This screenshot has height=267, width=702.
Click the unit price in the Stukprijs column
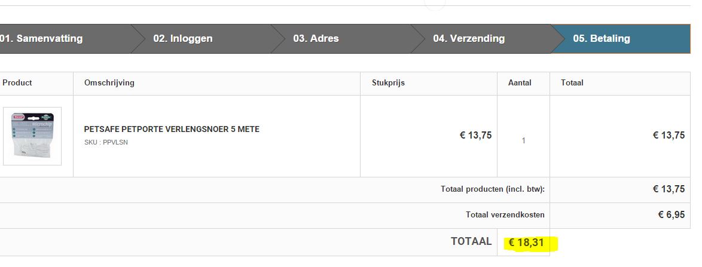(475, 136)
